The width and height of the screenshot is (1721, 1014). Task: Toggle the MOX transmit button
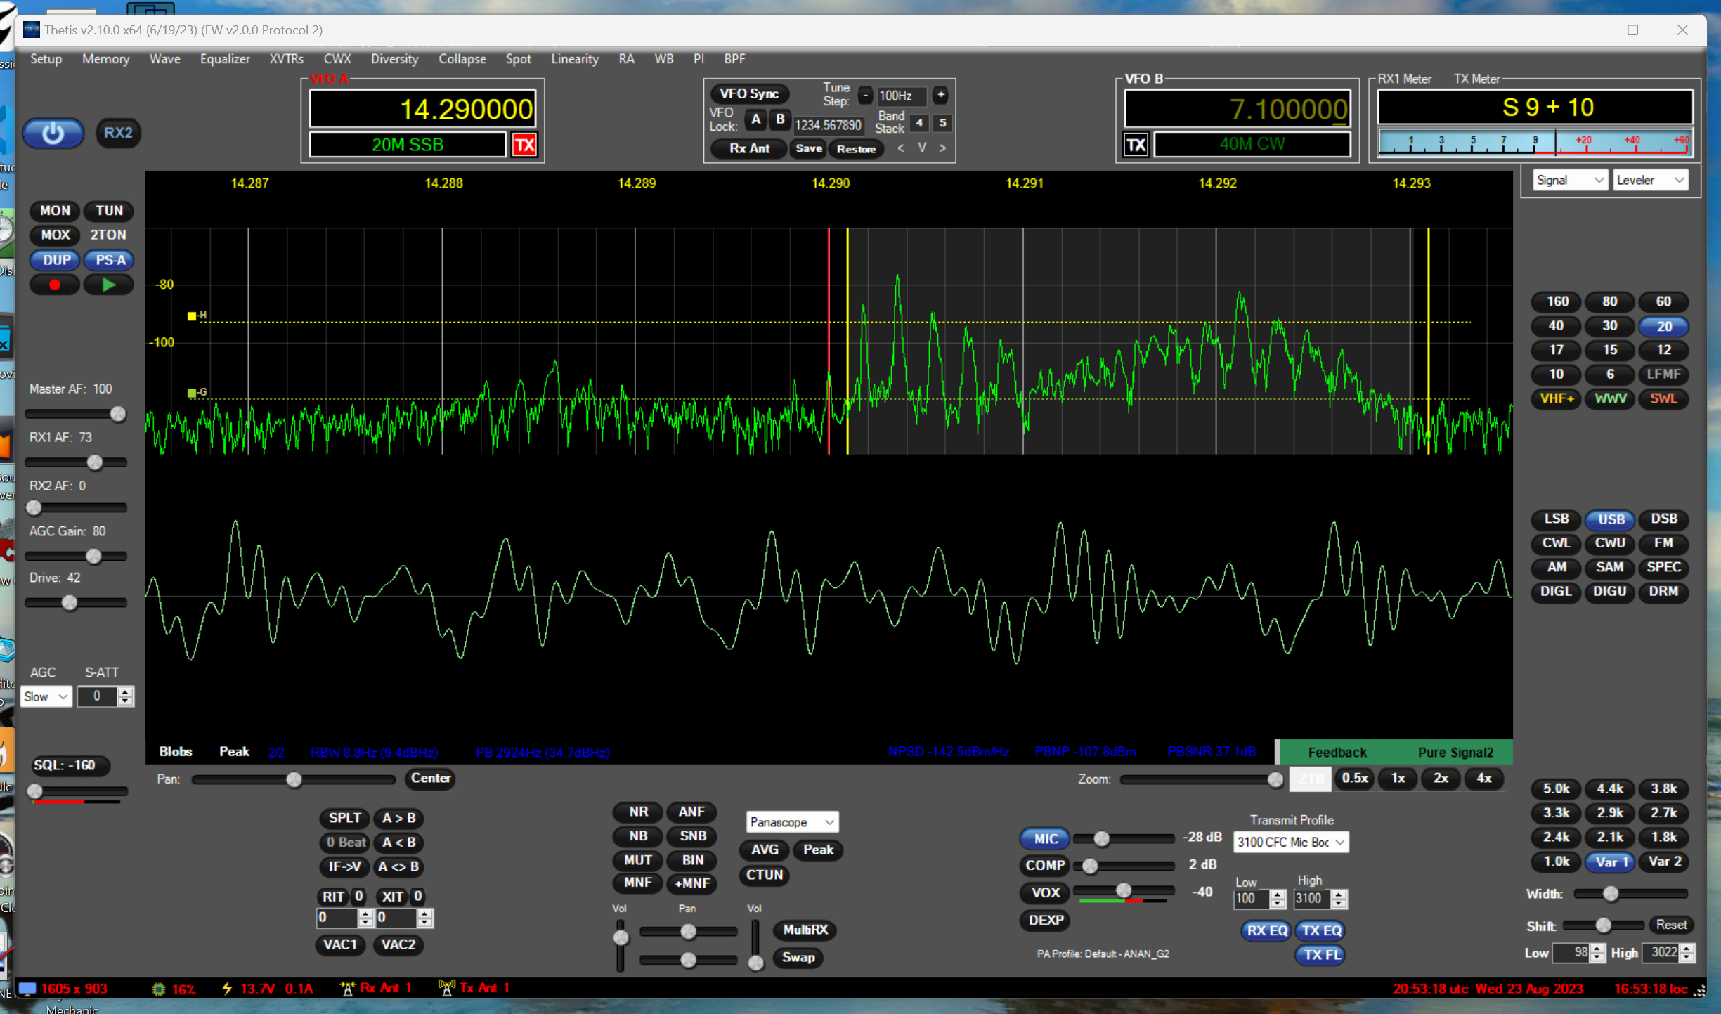(55, 235)
